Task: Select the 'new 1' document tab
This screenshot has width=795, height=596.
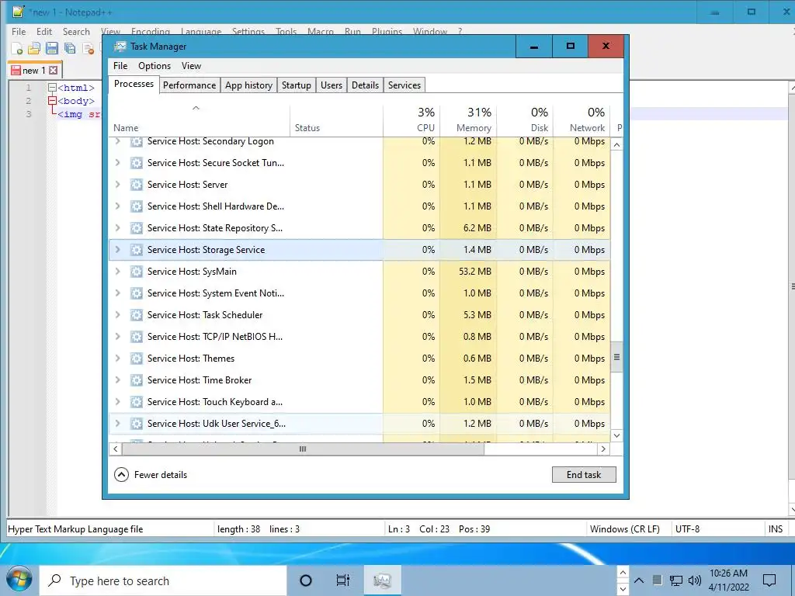Action: (34, 70)
